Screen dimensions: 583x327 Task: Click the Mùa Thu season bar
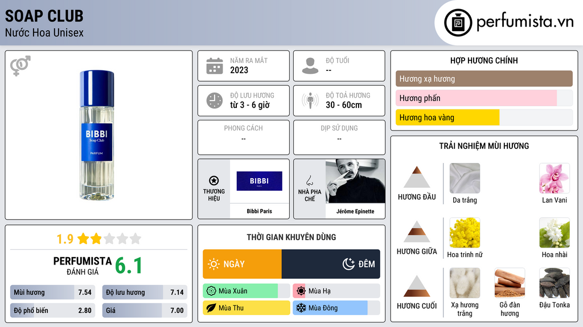247,308
